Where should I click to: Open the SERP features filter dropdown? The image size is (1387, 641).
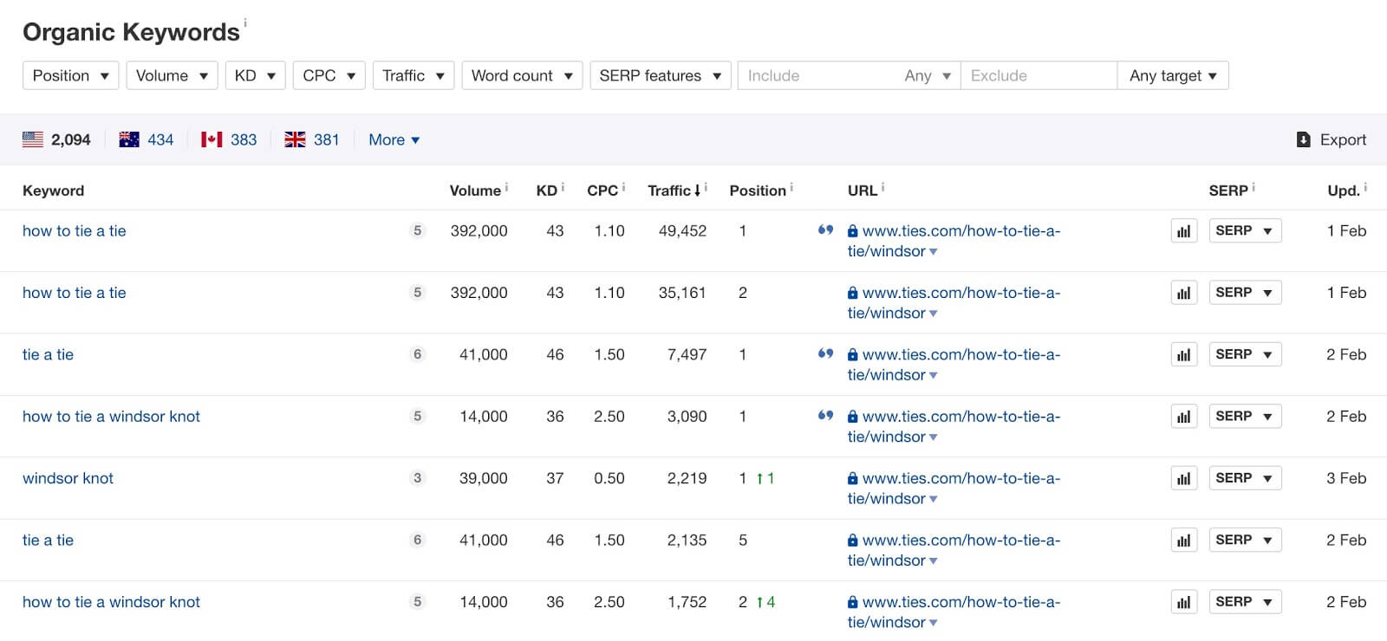coord(661,75)
